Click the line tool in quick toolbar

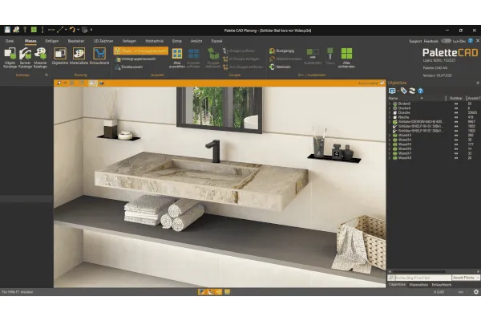click(x=60, y=30)
